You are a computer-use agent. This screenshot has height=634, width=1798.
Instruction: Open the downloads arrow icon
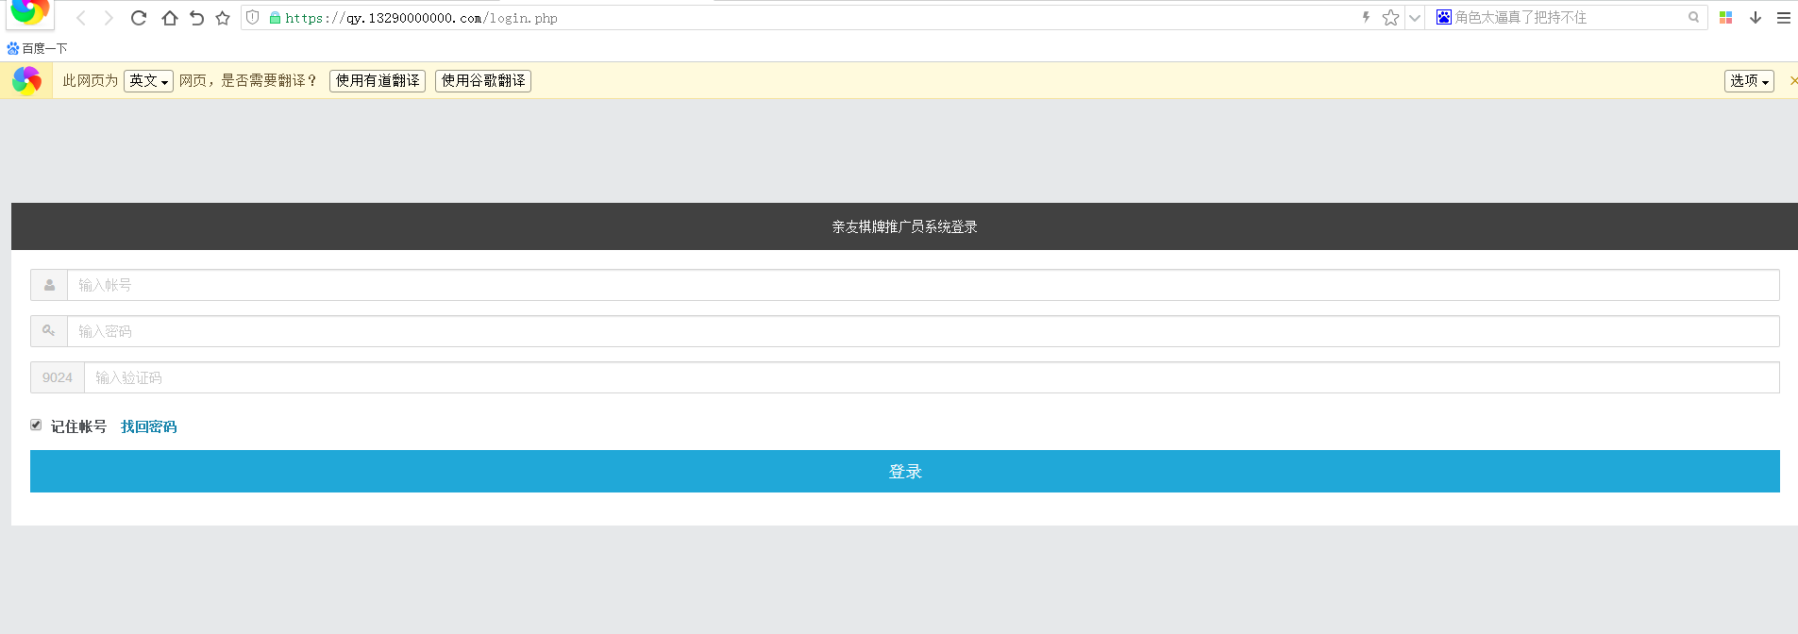(x=1755, y=18)
